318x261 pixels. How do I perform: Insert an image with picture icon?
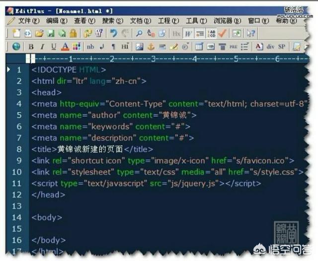[140, 47]
